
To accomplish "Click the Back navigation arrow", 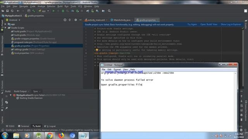I will 18,11.
